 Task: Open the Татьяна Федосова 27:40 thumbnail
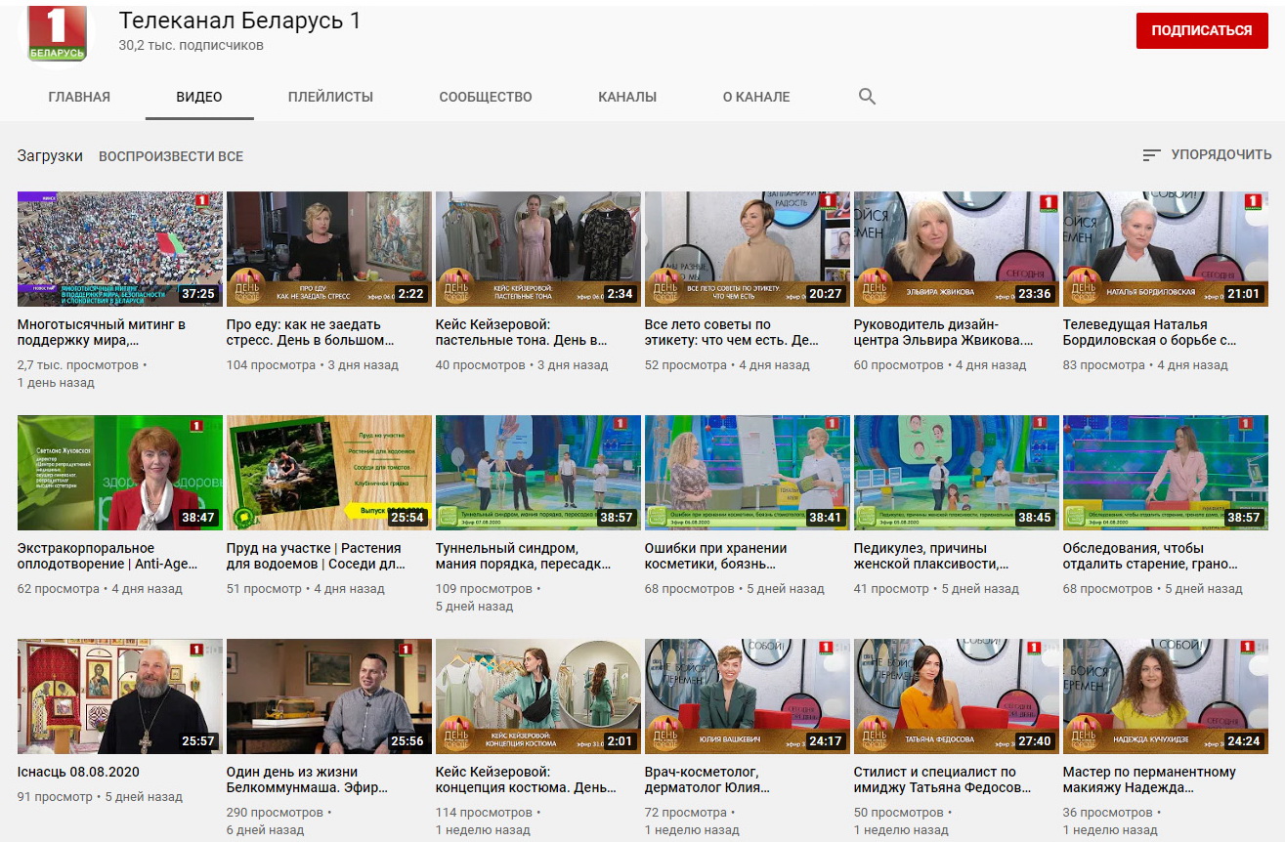957,696
